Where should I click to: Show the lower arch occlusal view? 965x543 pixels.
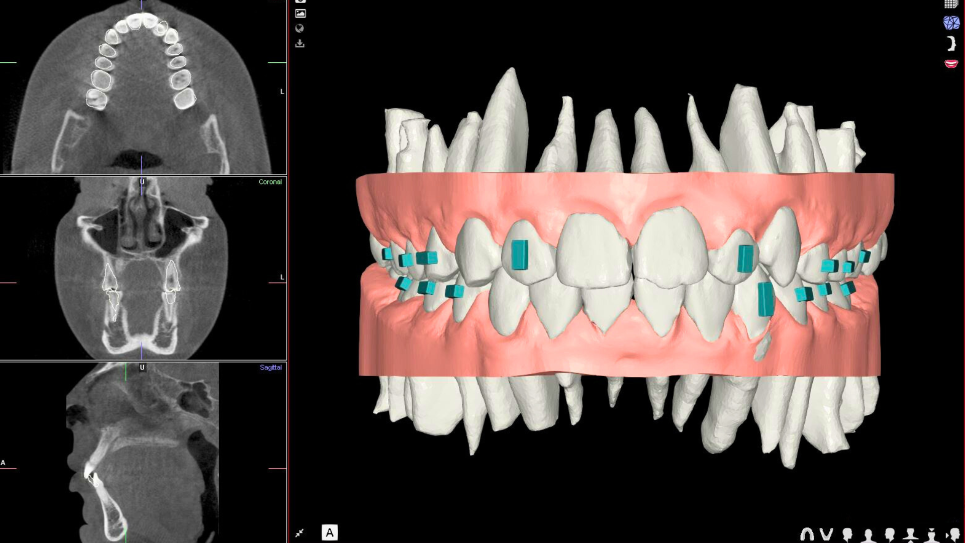[x=827, y=534]
